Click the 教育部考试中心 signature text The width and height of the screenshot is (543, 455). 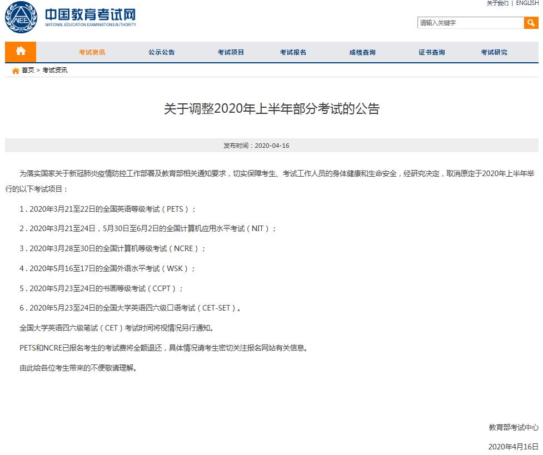(514, 427)
